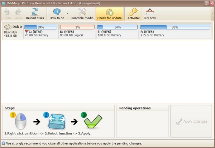215x148 pixels.
Task: Click the Pending operations list area
Action: coord(142,124)
